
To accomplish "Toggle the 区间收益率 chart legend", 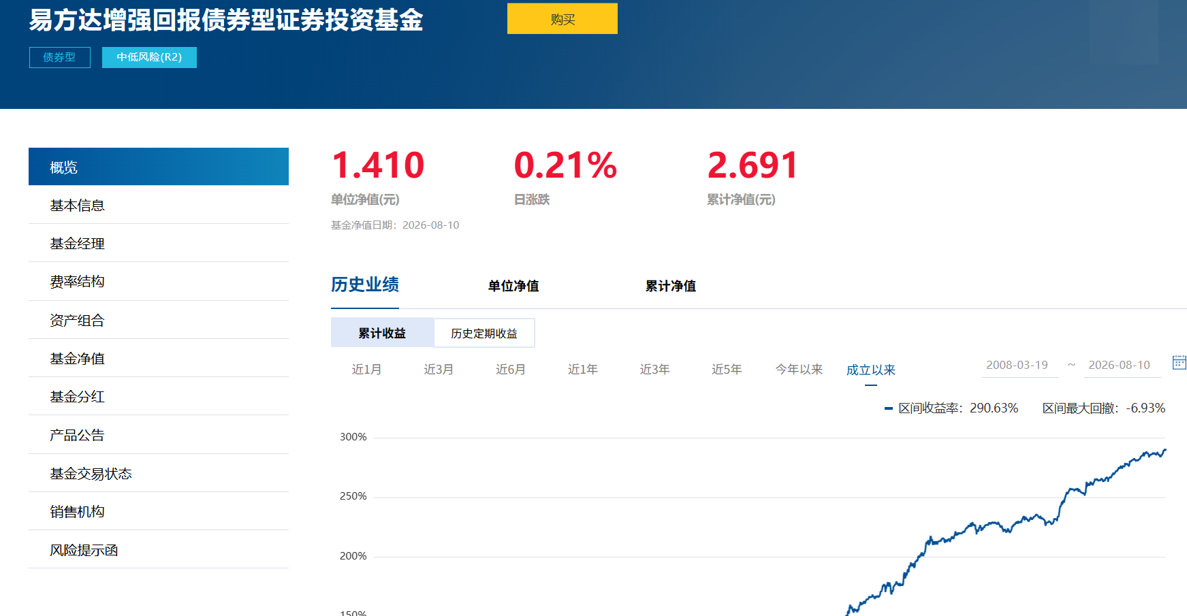I will [x=951, y=408].
